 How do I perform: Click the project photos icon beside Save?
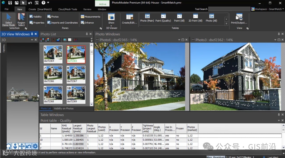[x=17, y=3]
